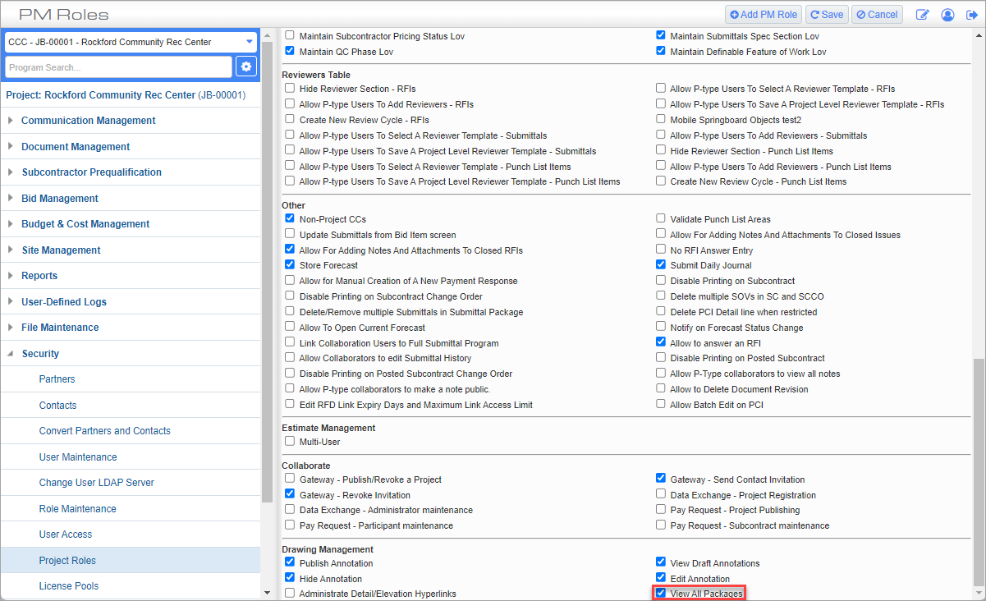Open the user profile icon

coord(947,15)
